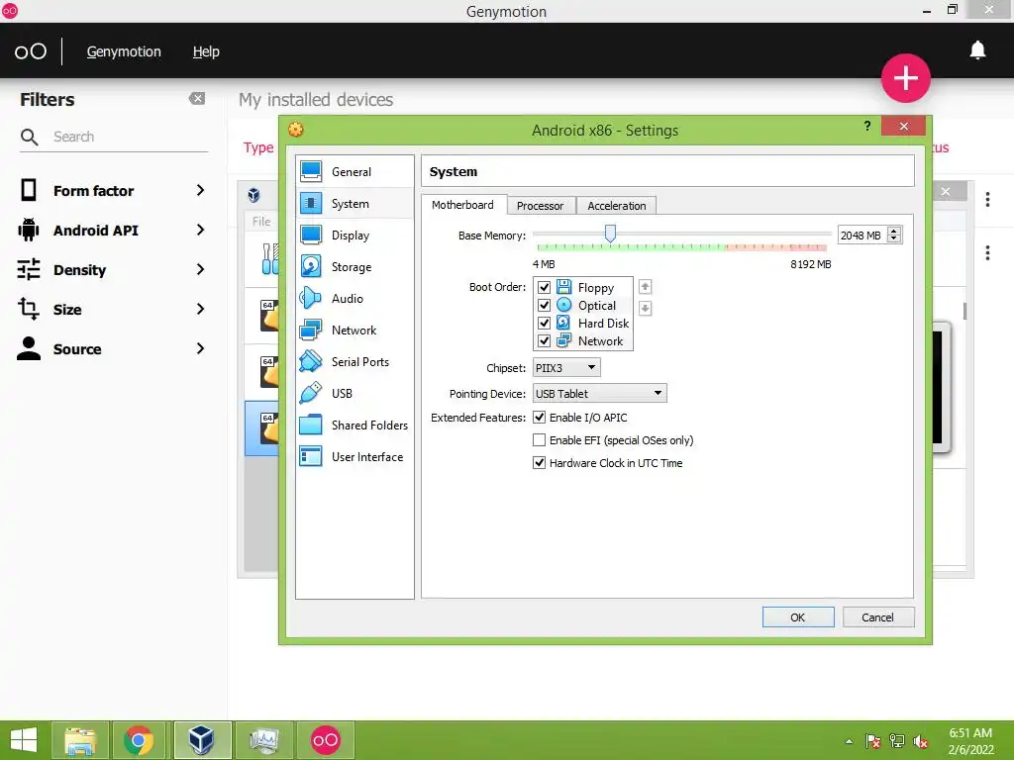Click the Type column header
The height and width of the screenshot is (760, 1014).
(x=258, y=147)
